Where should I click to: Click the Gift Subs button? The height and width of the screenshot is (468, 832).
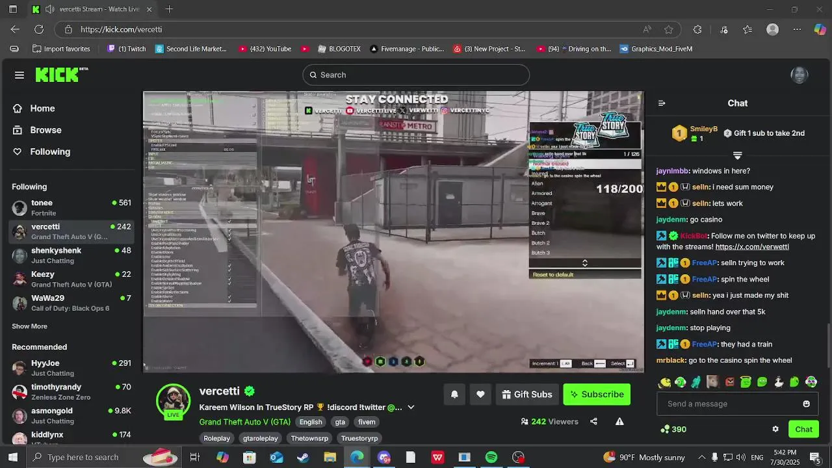[x=526, y=395]
